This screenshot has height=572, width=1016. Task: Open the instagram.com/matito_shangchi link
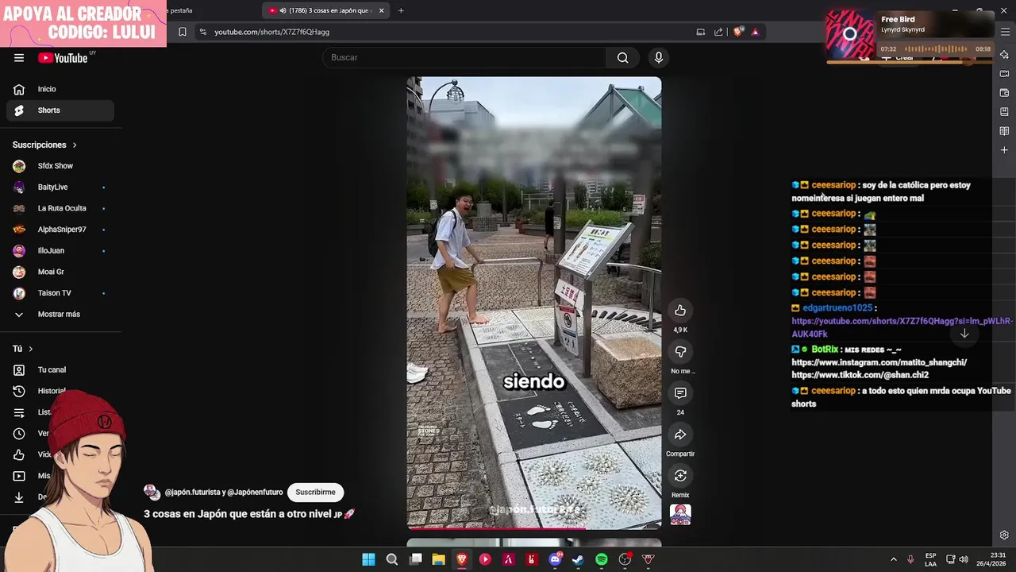click(x=879, y=362)
